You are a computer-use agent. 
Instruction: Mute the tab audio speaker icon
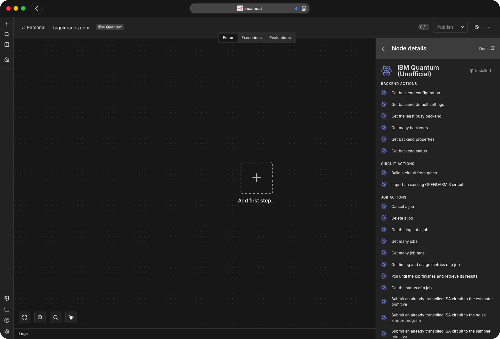(297, 8)
